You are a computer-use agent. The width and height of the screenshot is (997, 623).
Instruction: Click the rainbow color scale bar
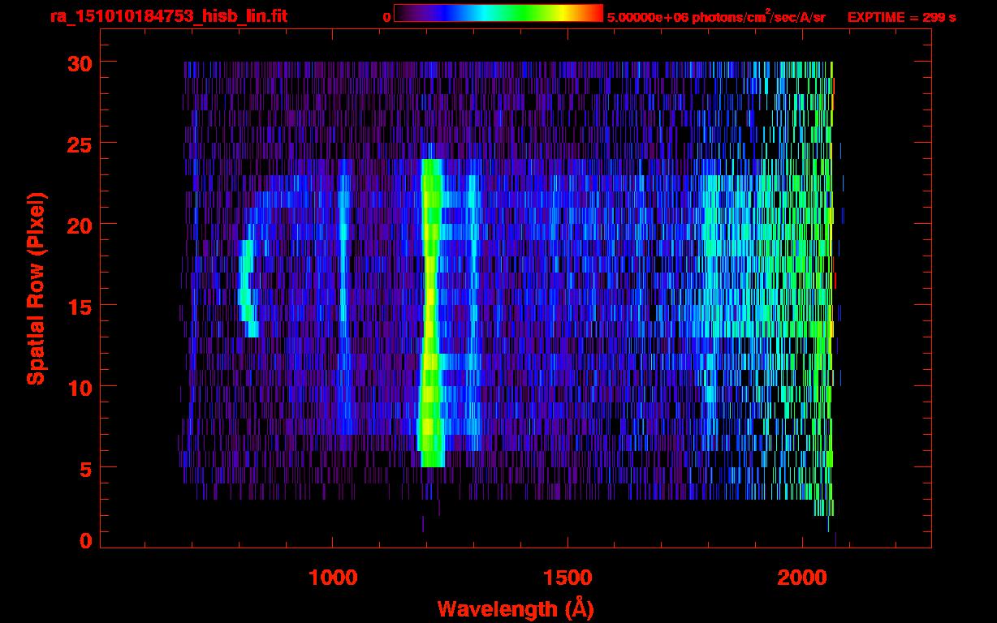point(498,13)
